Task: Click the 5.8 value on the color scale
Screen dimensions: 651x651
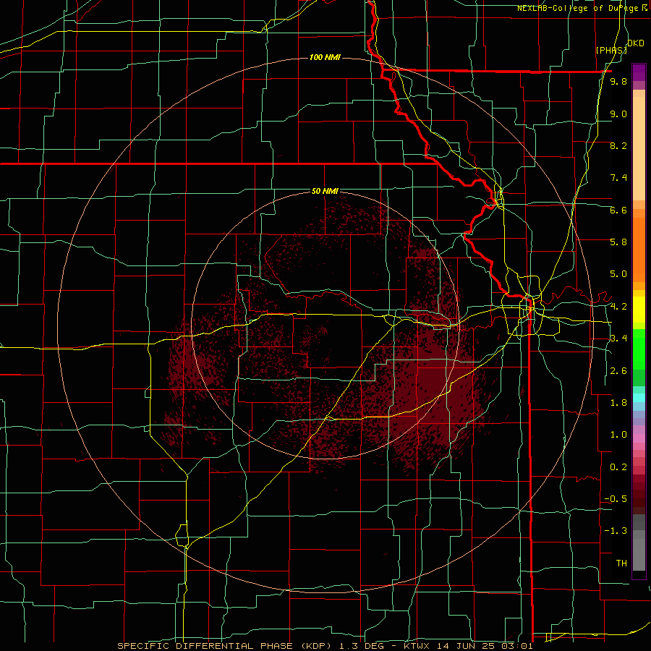Action: (618, 242)
